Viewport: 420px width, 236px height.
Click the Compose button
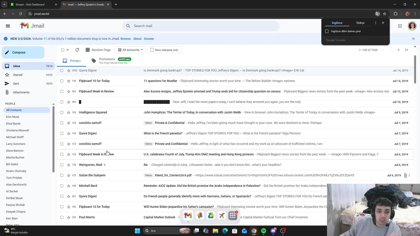pos(23,52)
